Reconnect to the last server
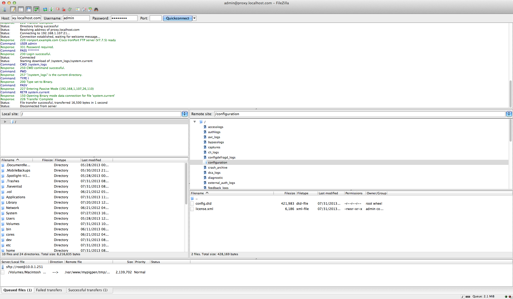The image size is (513, 299). click(70, 10)
